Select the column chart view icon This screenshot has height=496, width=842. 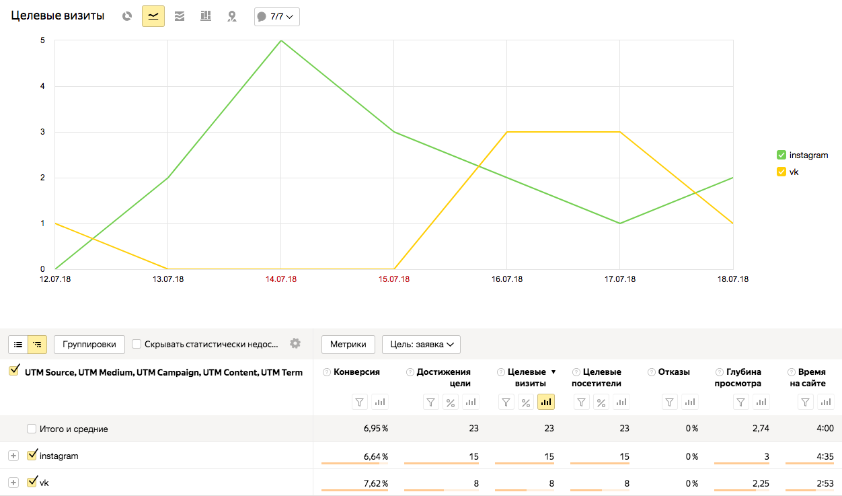pyautogui.click(x=206, y=16)
